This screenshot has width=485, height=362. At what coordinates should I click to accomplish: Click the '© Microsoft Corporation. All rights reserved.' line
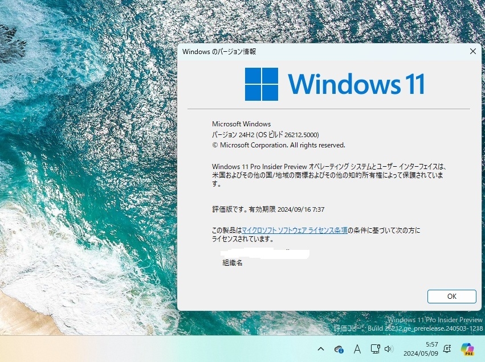[x=278, y=145]
